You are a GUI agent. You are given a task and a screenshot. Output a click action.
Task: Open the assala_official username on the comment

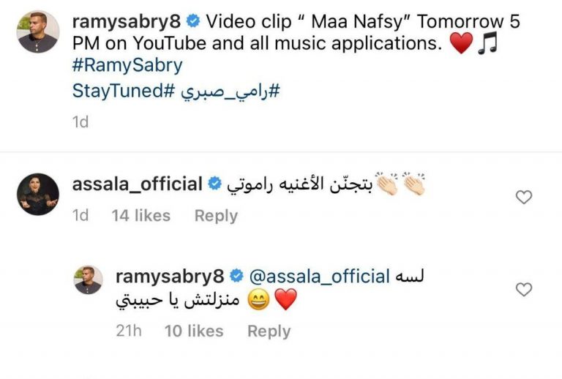pyautogui.click(x=138, y=184)
